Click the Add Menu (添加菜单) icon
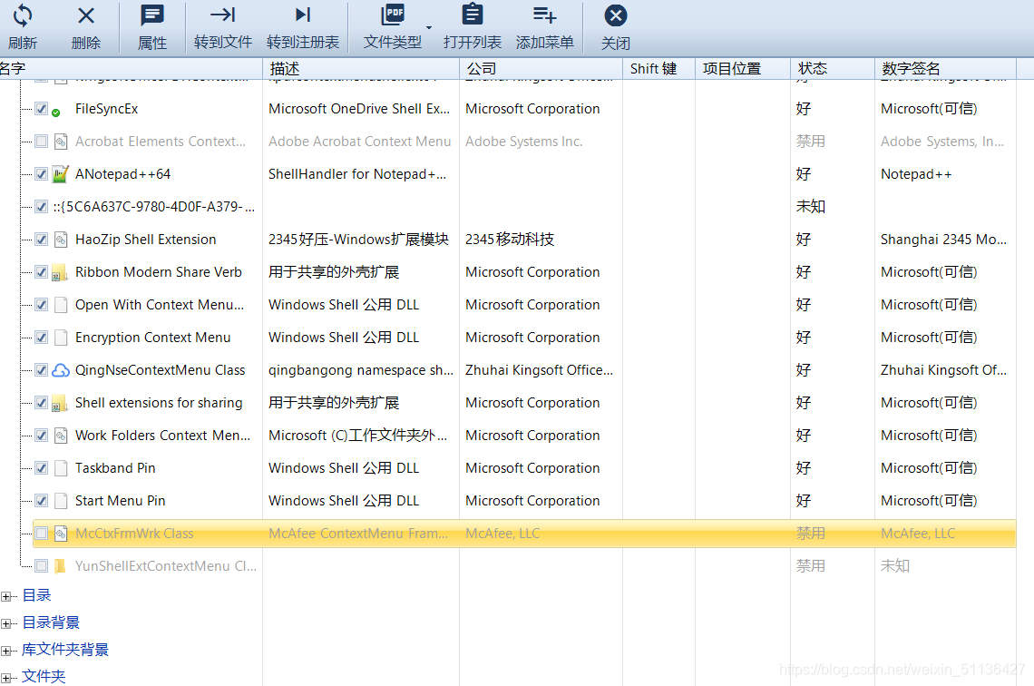 [x=545, y=15]
